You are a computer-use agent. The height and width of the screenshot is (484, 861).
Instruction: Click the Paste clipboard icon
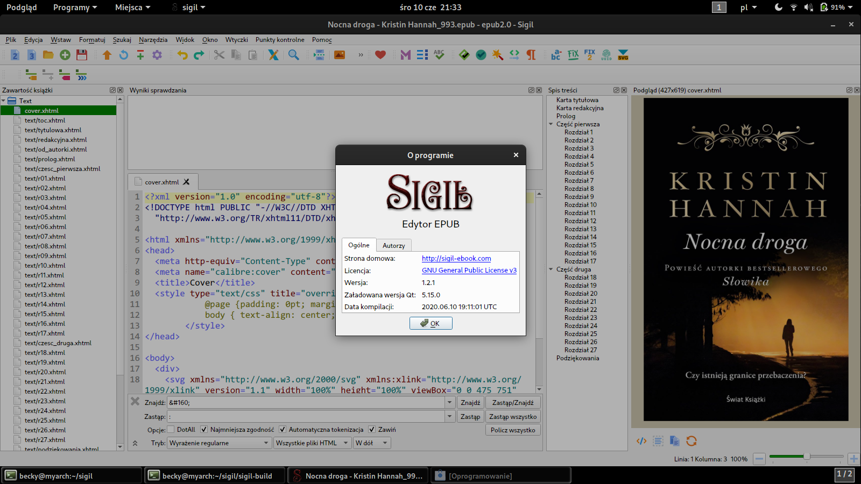[252, 55]
